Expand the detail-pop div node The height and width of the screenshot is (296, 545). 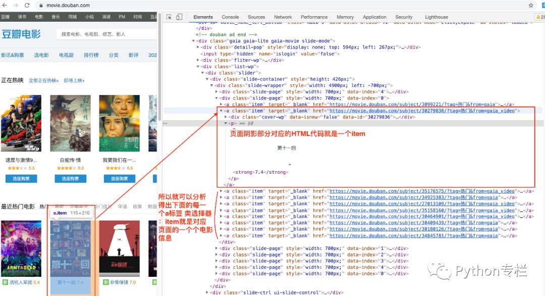(198, 47)
